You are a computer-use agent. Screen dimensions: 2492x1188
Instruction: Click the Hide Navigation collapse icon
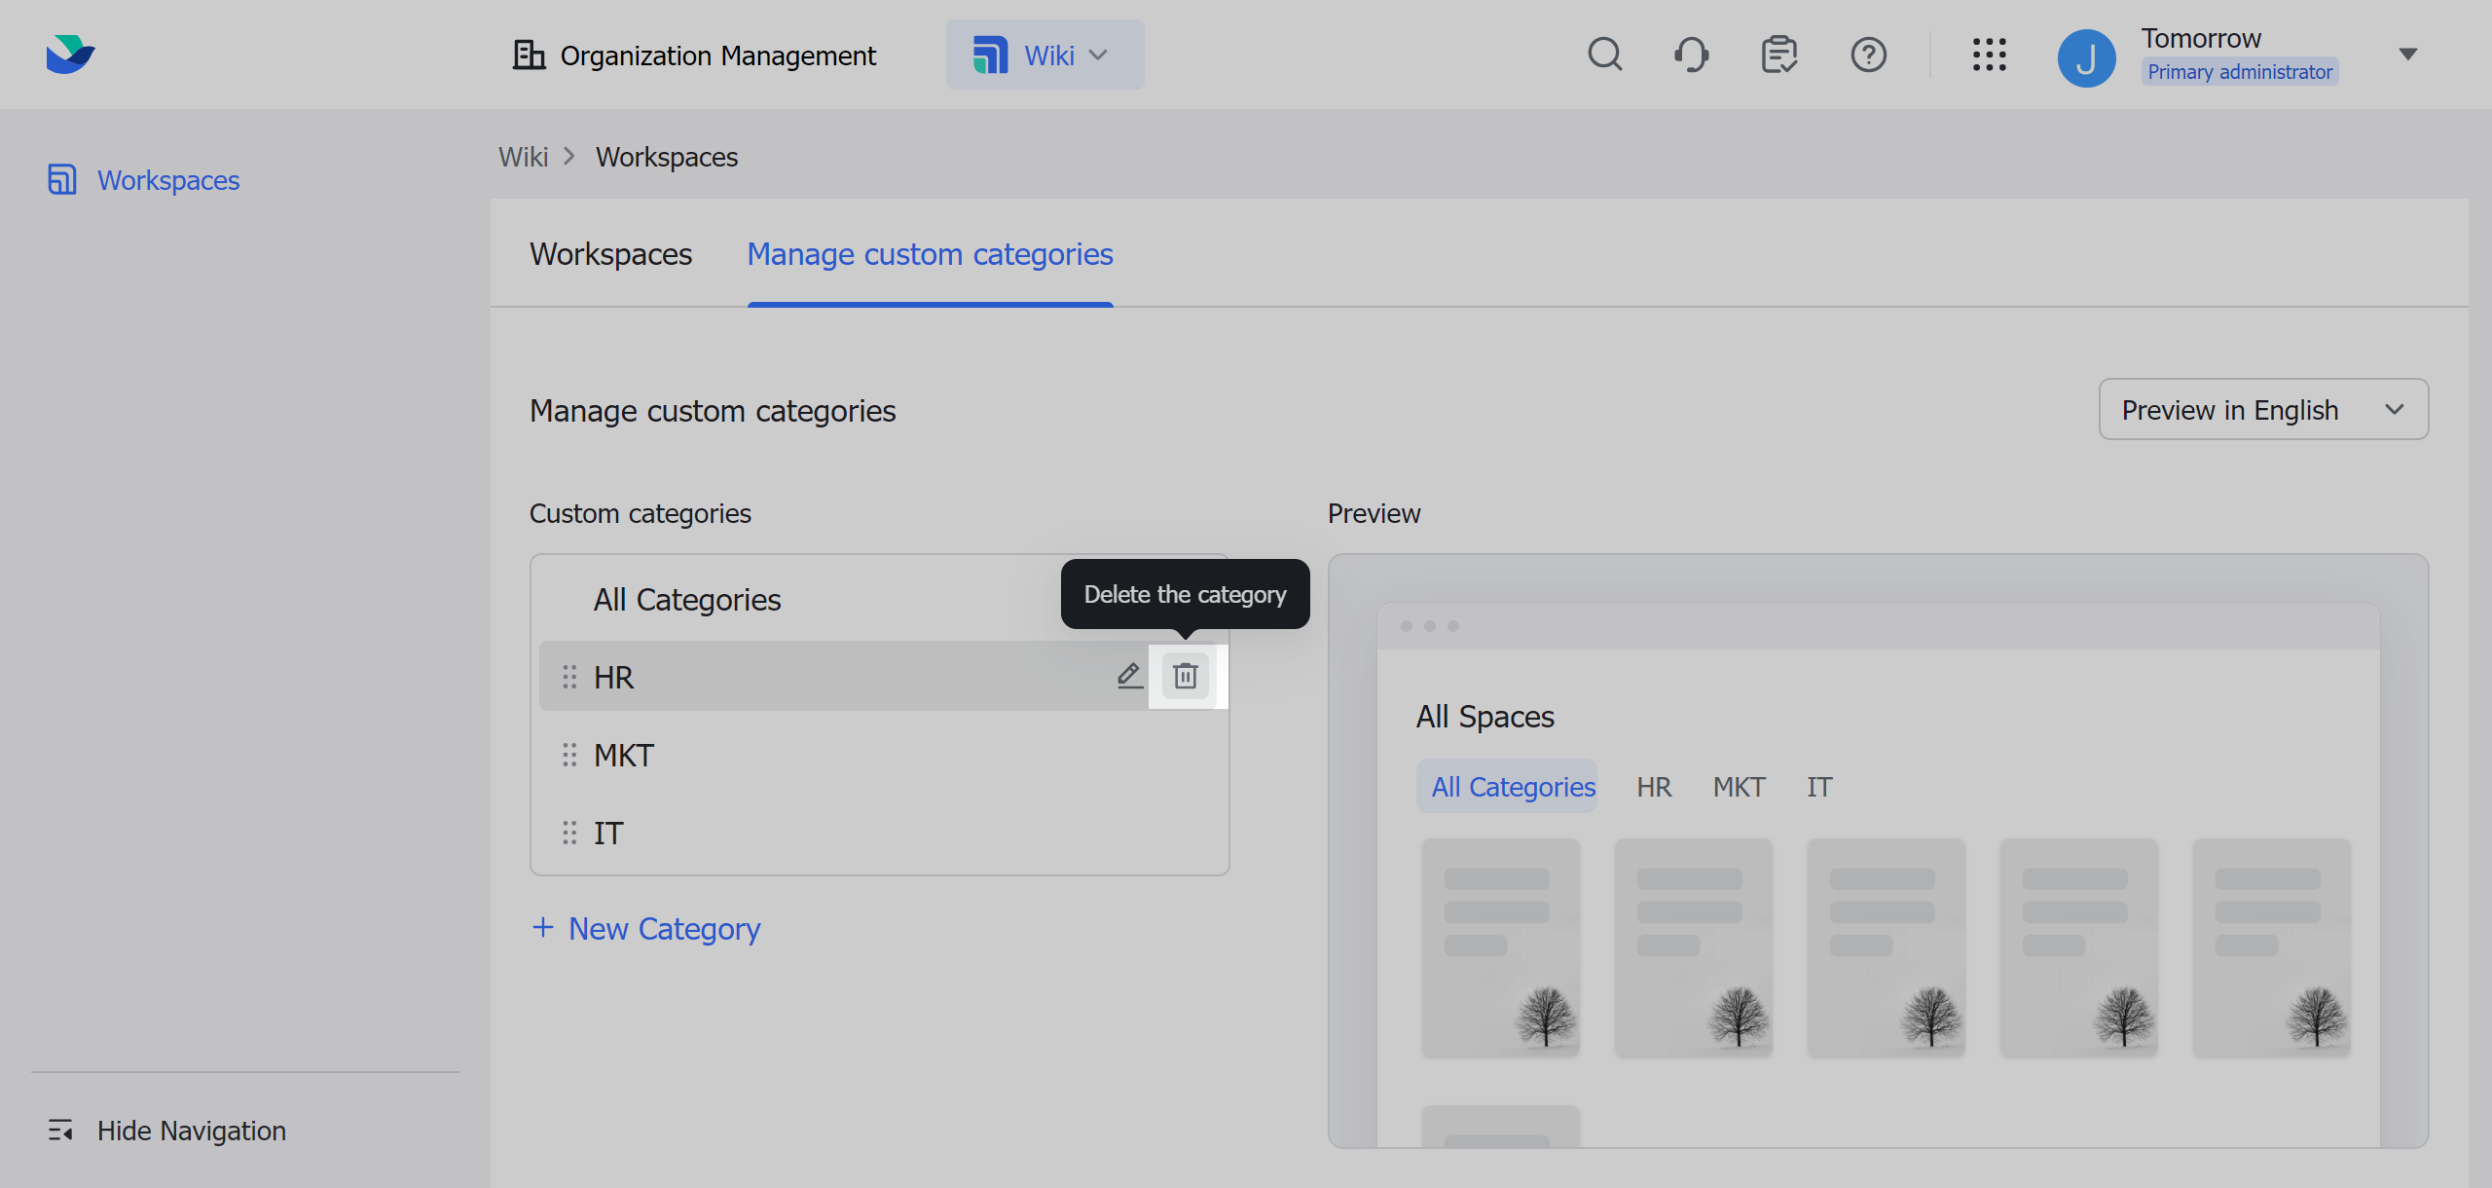click(x=61, y=1130)
